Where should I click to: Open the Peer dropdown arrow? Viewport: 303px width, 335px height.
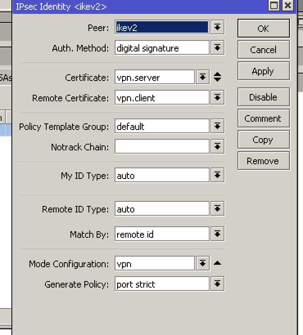tap(217, 27)
